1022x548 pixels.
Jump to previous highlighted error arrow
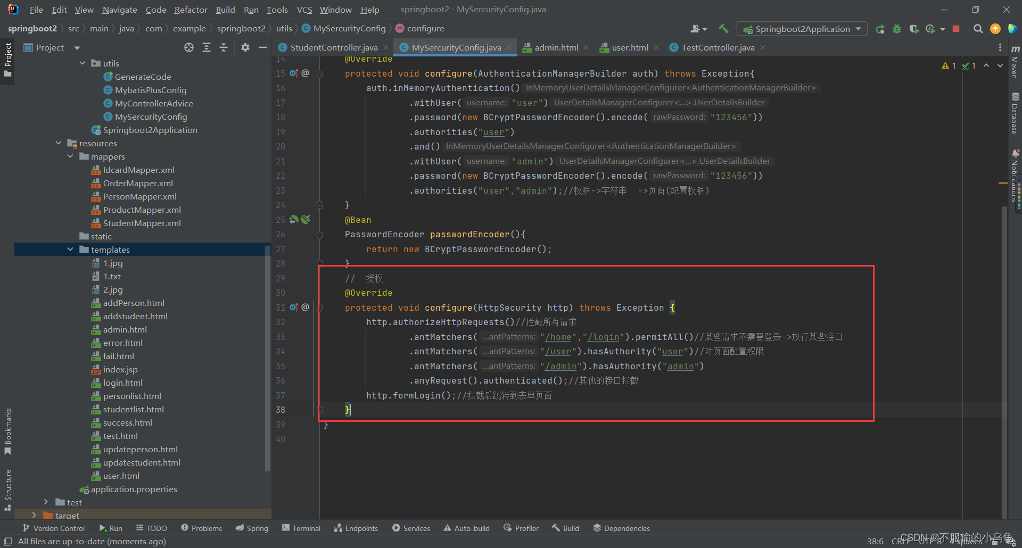pos(986,65)
